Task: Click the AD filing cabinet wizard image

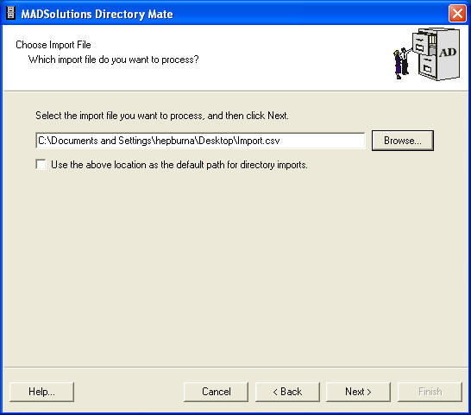Action: click(x=426, y=54)
